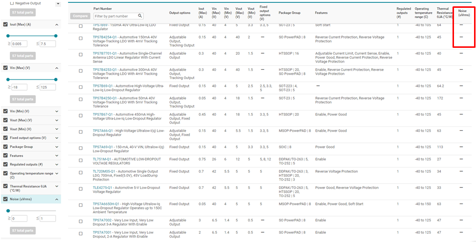Click the Noise (uVrms) slider handle
The height and width of the screenshot is (242, 476).
pos(8,210)
